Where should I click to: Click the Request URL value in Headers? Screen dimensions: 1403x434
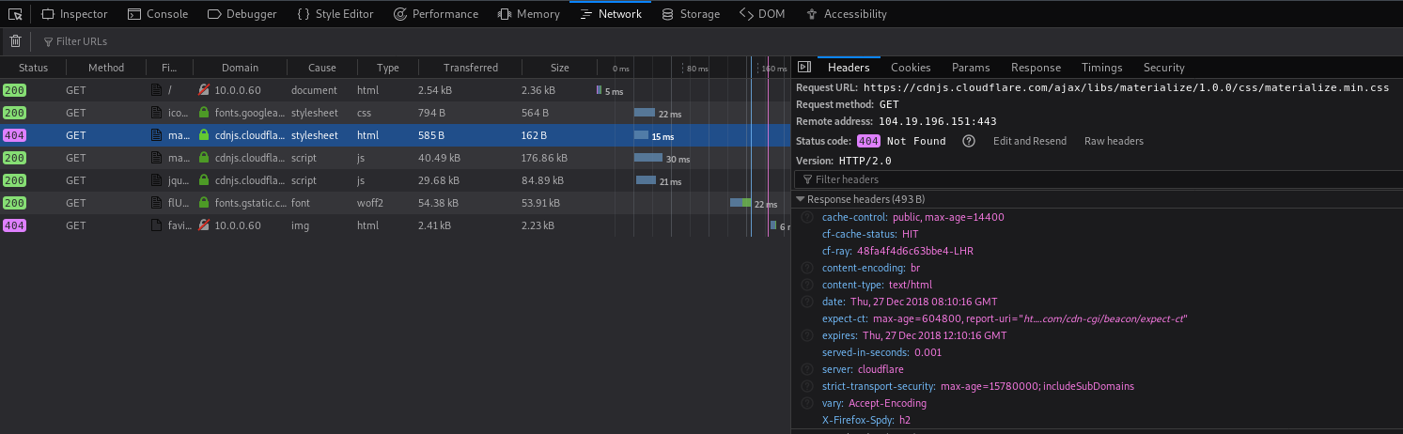1126,88
